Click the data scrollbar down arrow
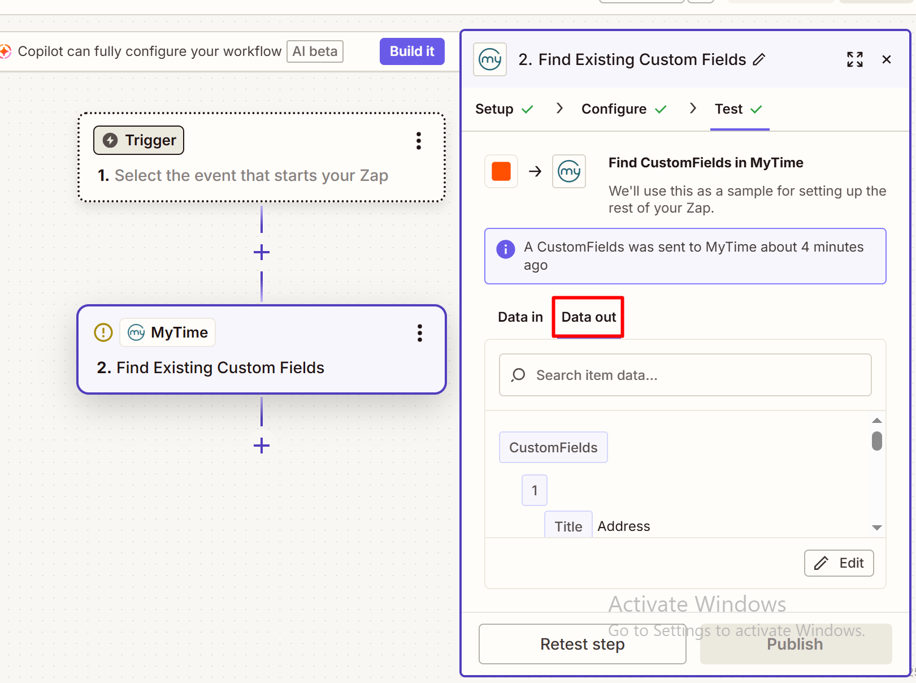The height and width of the screenshot is (683, 916). coord(877,528)
